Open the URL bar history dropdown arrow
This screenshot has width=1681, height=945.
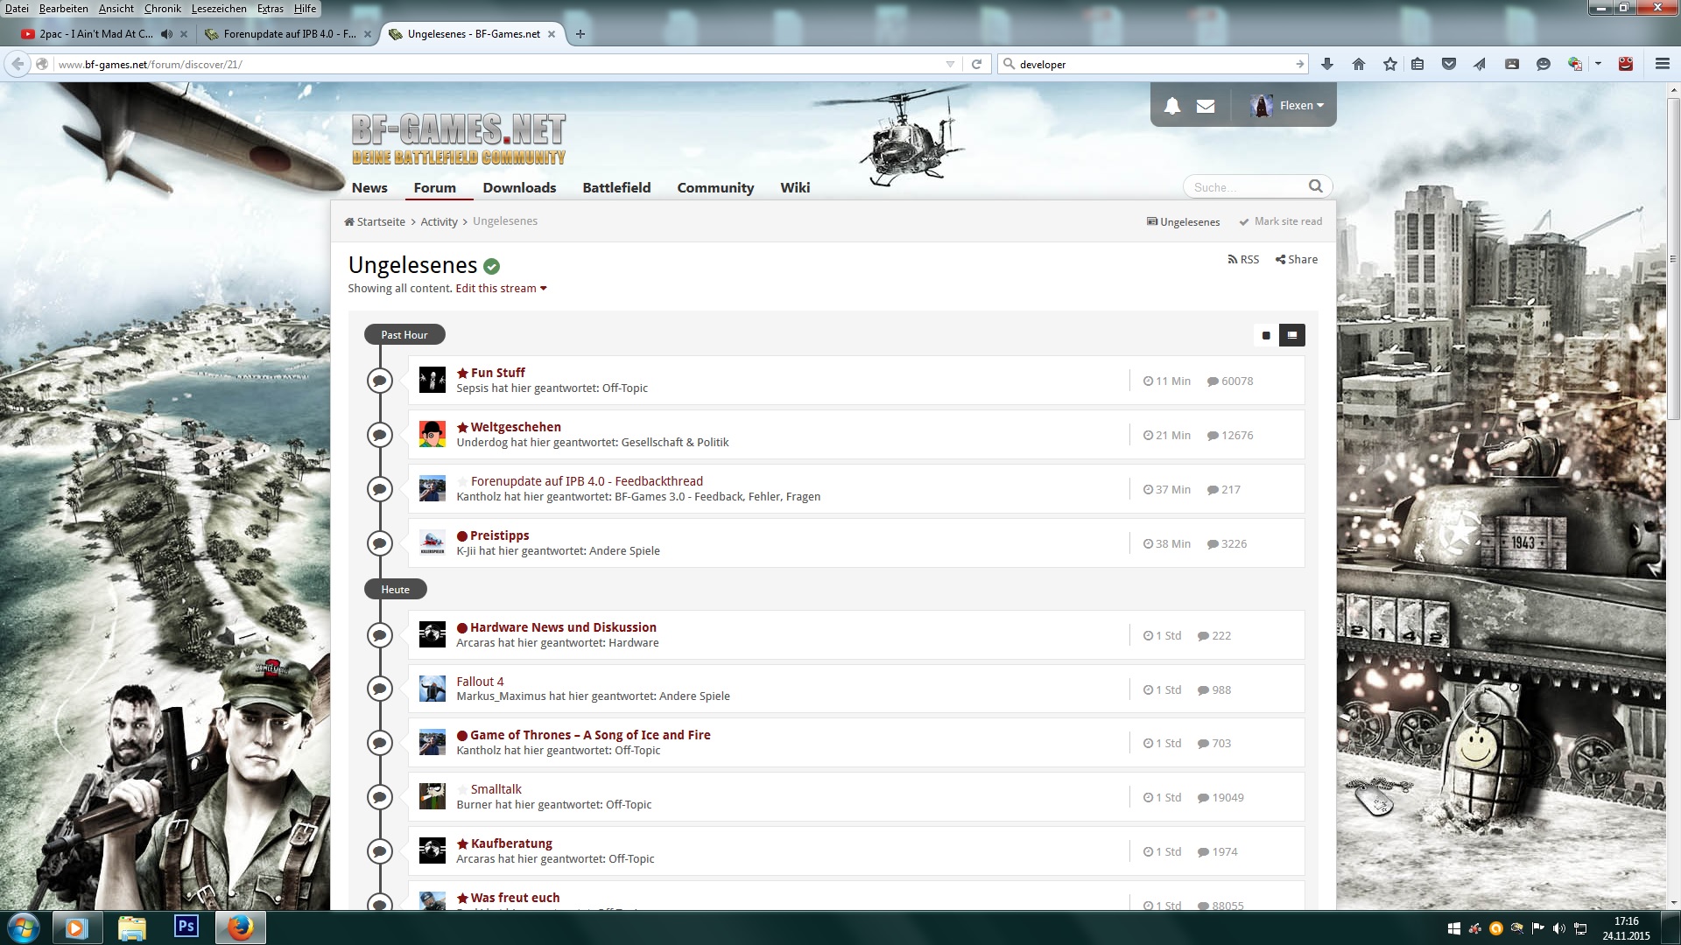point(950,64)
